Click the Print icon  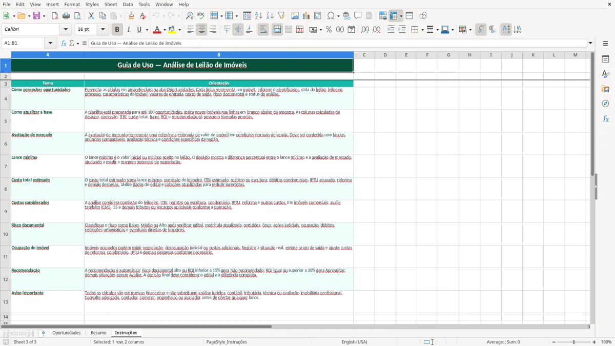click(x=66, y=16)
